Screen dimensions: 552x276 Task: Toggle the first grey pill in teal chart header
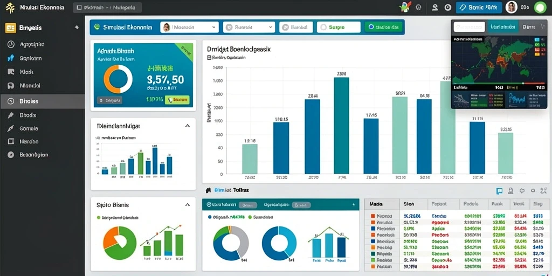[x=247, y=204]
